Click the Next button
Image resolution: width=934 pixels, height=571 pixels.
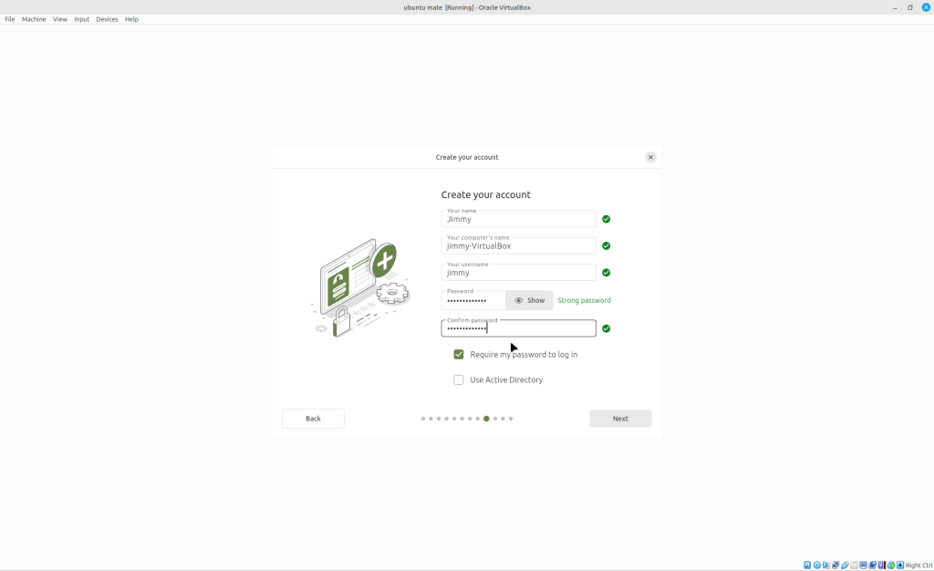click(x=620, y=419)
